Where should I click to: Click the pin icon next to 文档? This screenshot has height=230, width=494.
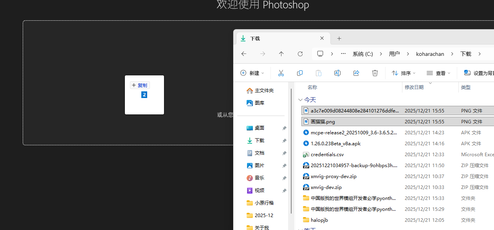pyautogui.click(x=285, y=153)
